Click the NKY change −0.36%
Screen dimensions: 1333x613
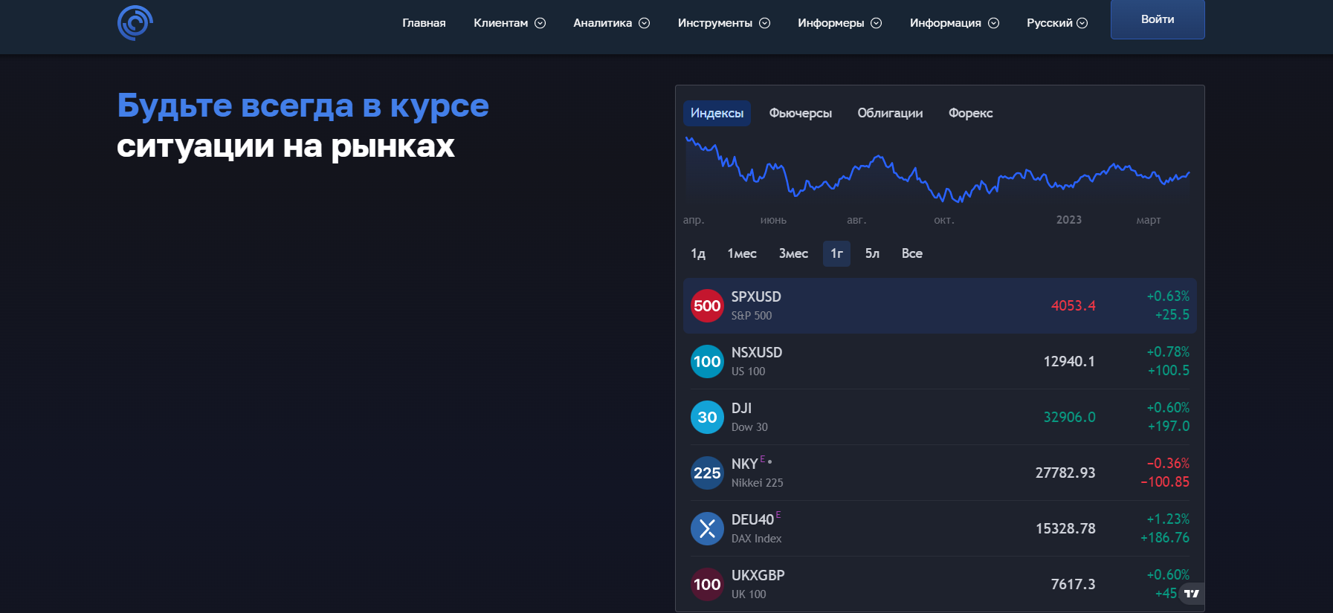click(x=1168, y=463)
